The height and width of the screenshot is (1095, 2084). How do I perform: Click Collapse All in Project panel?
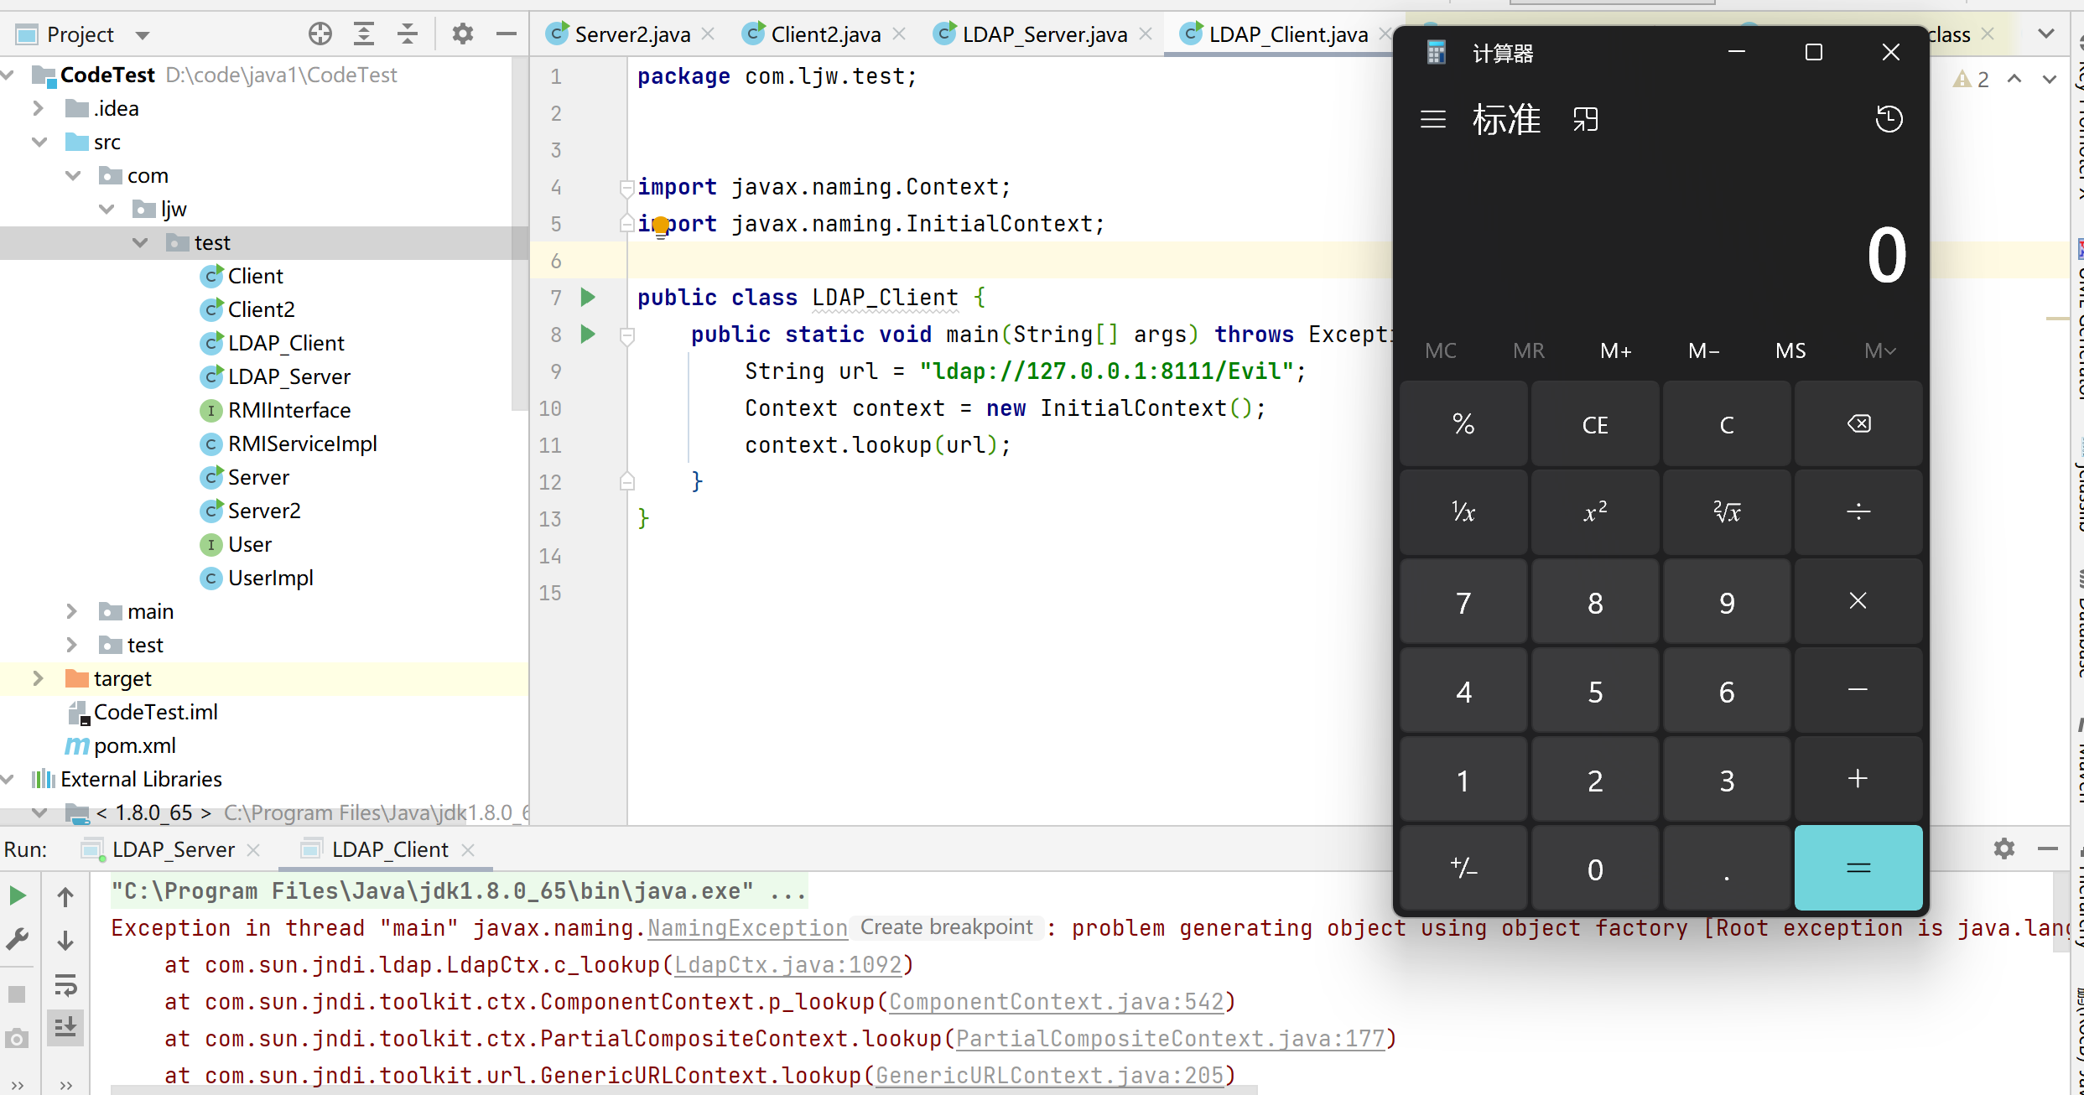[x=408, y=34]
